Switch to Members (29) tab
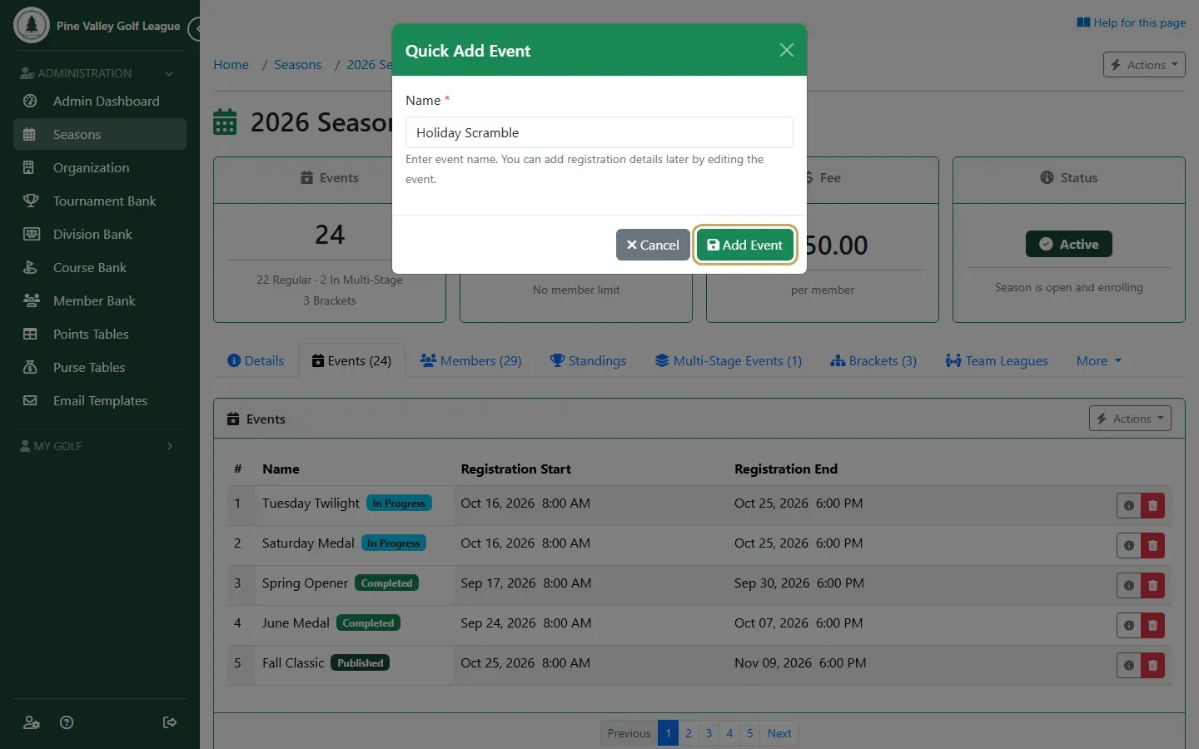The image size is (1199, 749). (471, 360)
